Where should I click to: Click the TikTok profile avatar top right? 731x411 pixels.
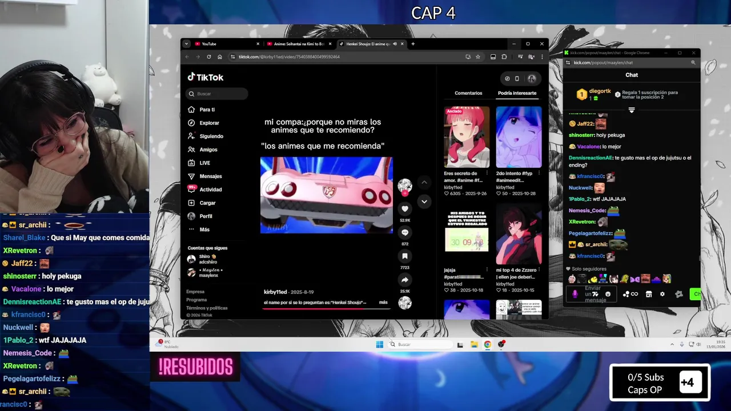(532, 79)
